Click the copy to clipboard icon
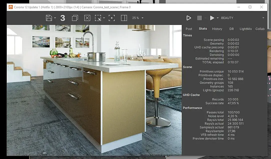This screenshot has height=159, width=271. (x=75, y=18)
